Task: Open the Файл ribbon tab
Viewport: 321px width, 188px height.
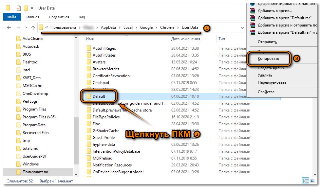Action: [x=12, y=17]
